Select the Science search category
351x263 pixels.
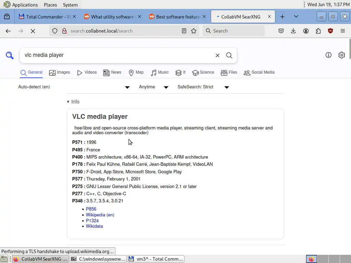203,73
